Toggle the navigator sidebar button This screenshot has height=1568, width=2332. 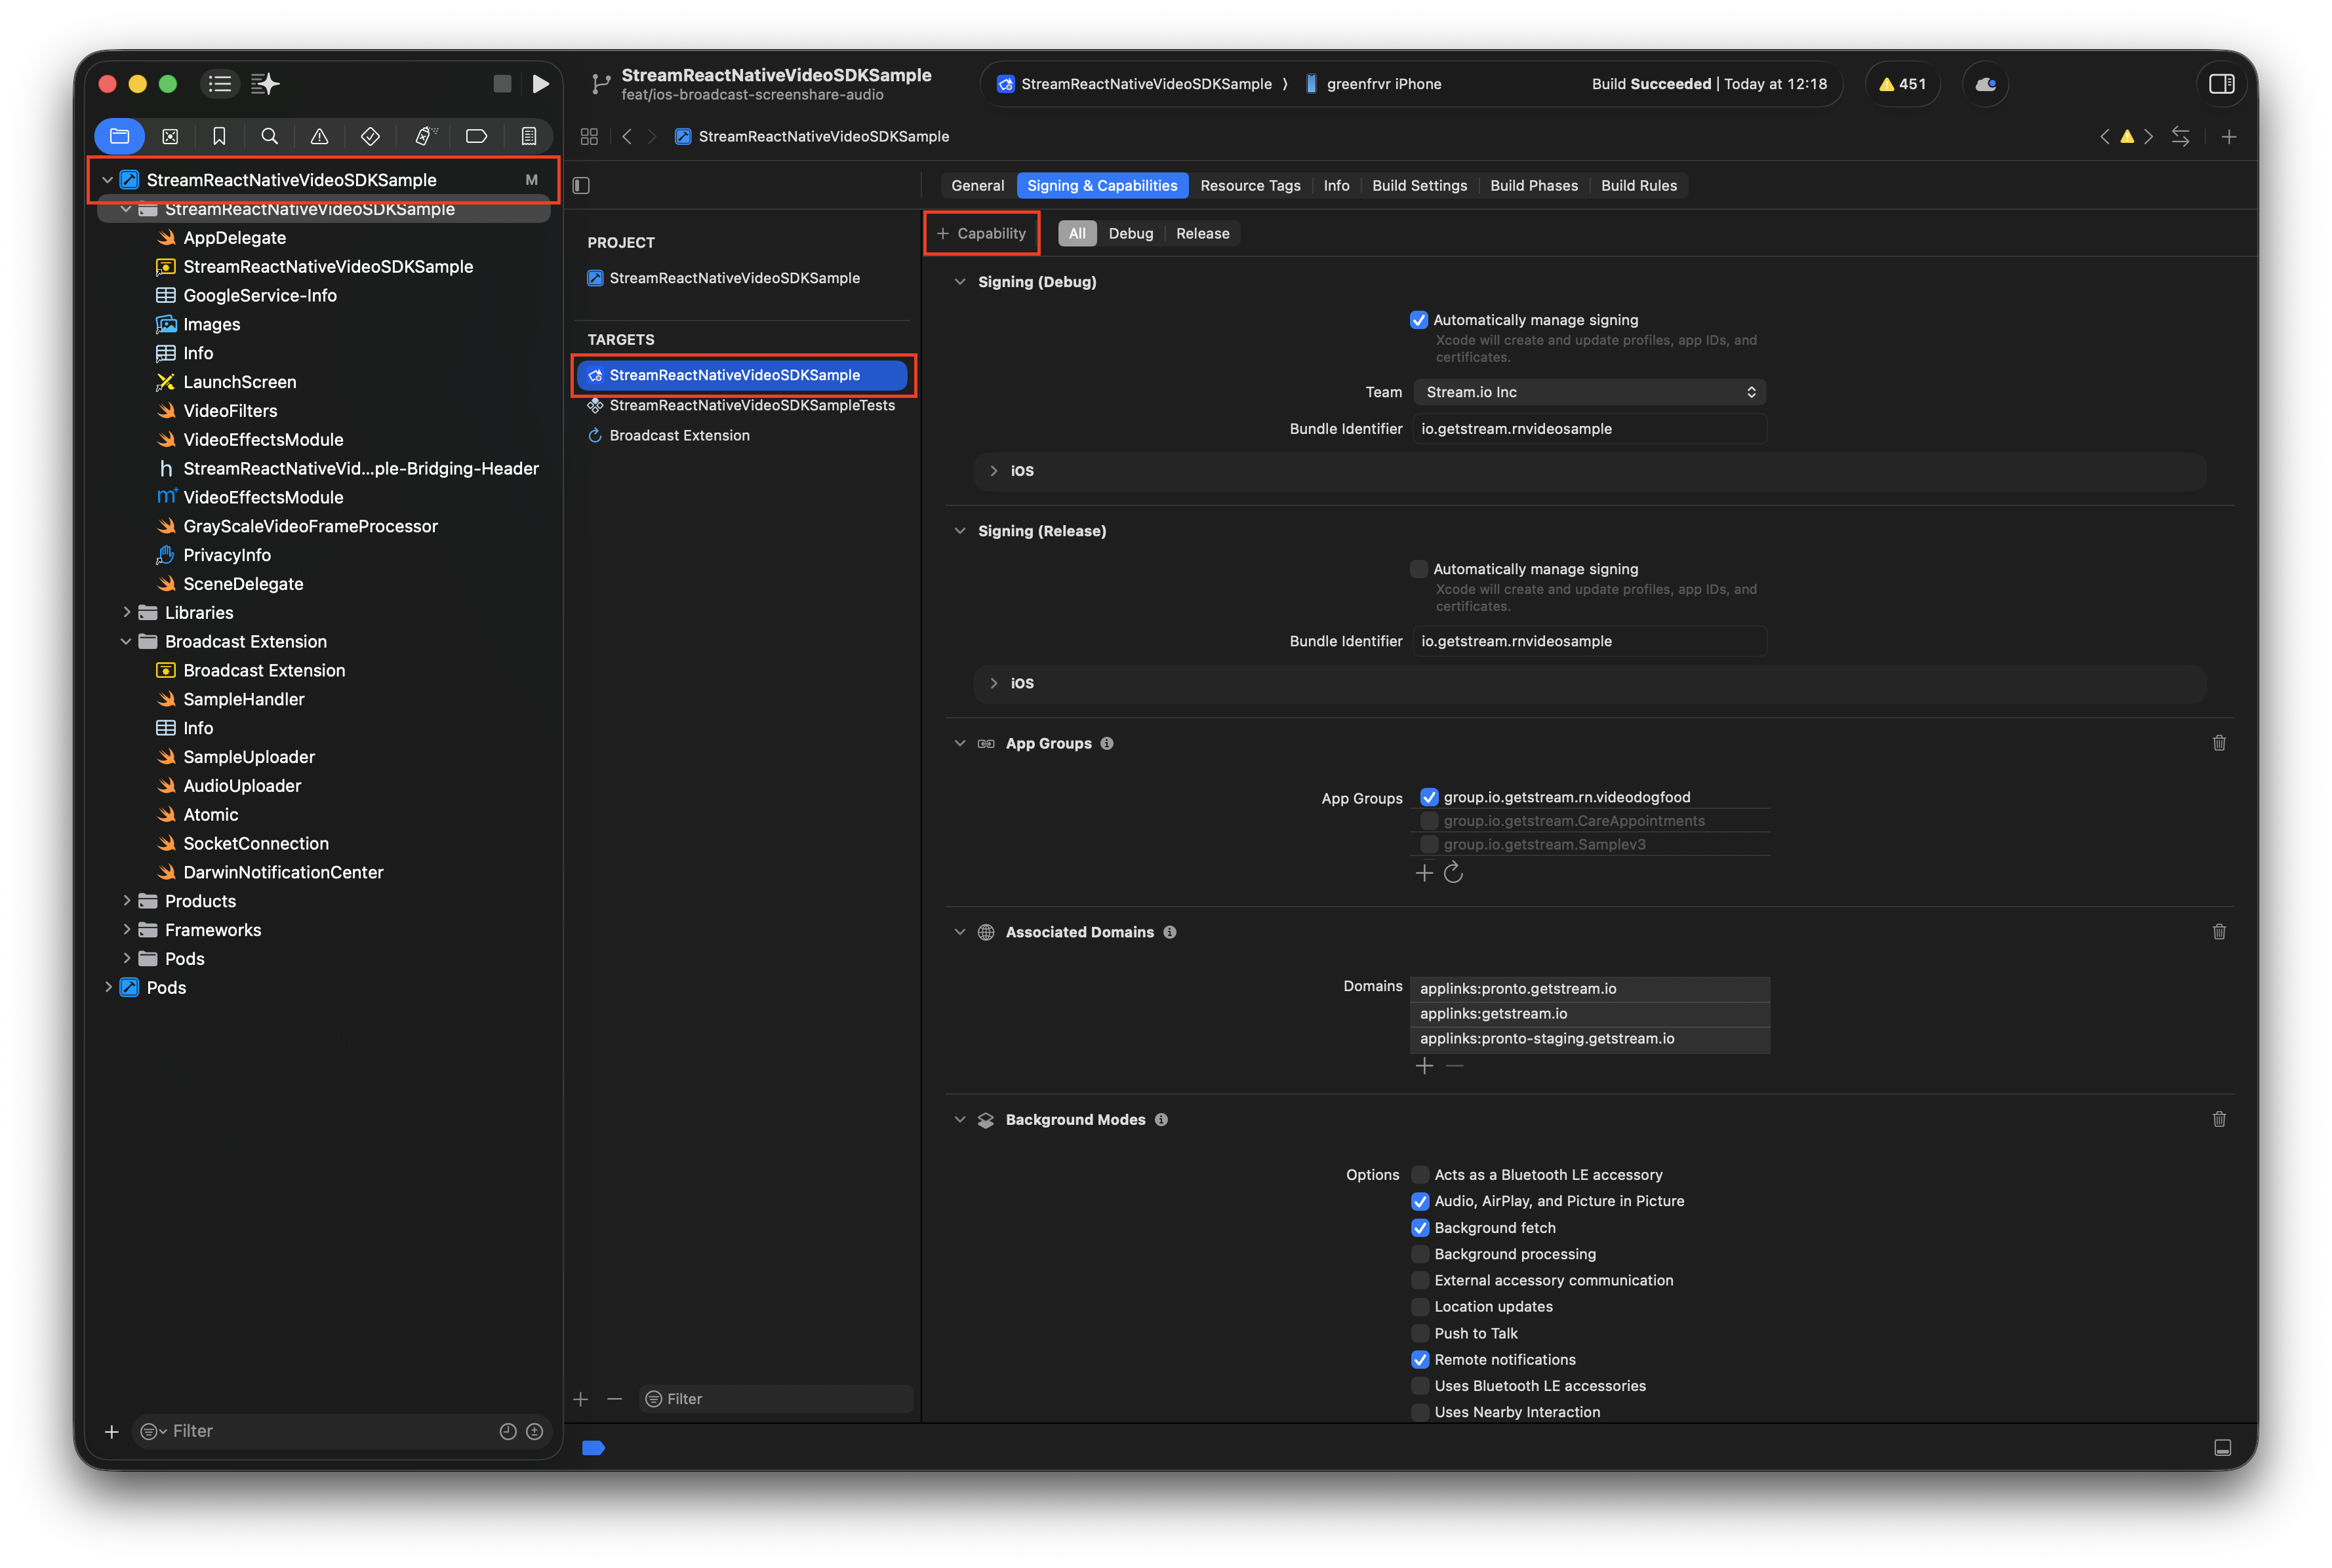coord(219,84)
